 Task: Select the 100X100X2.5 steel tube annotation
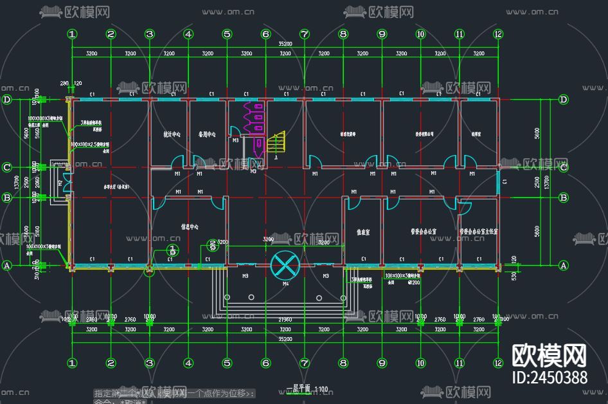(90, 144)
